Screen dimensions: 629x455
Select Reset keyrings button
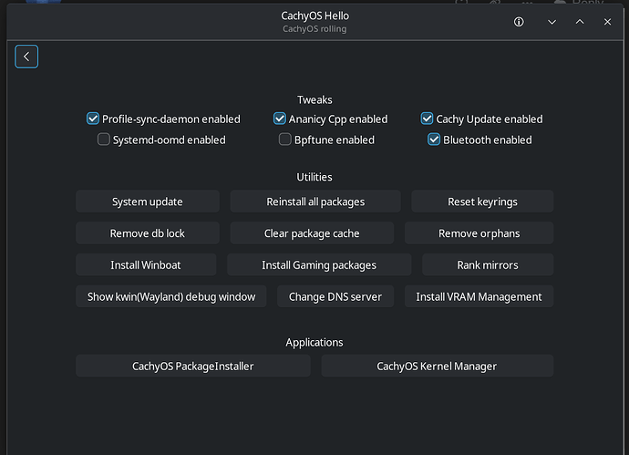482,202
